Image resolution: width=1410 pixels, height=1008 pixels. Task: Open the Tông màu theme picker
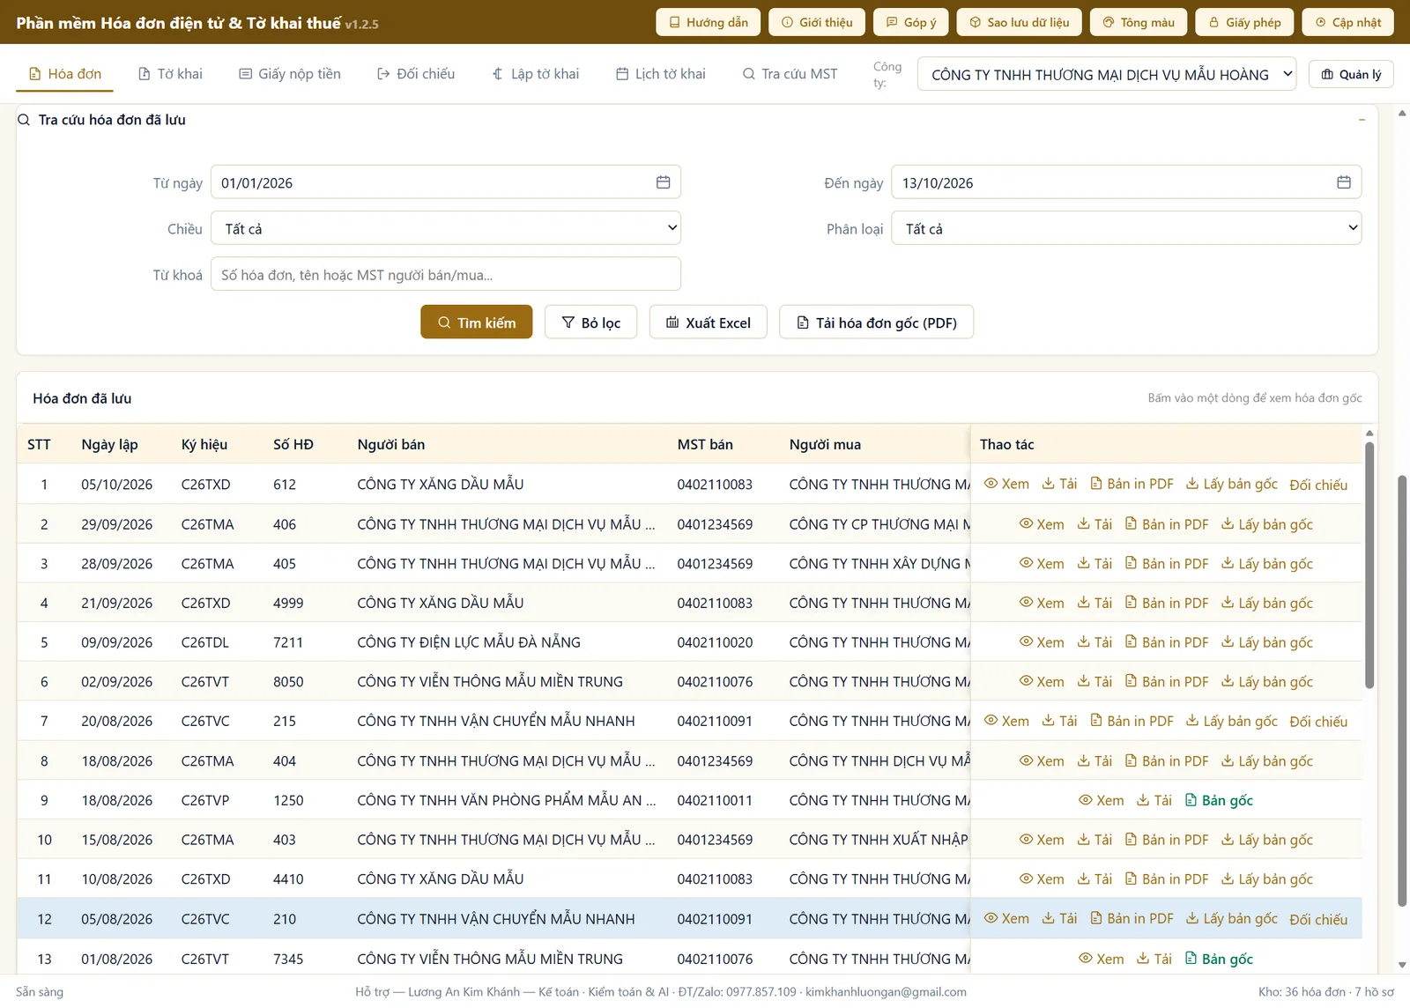[1138, 22]
